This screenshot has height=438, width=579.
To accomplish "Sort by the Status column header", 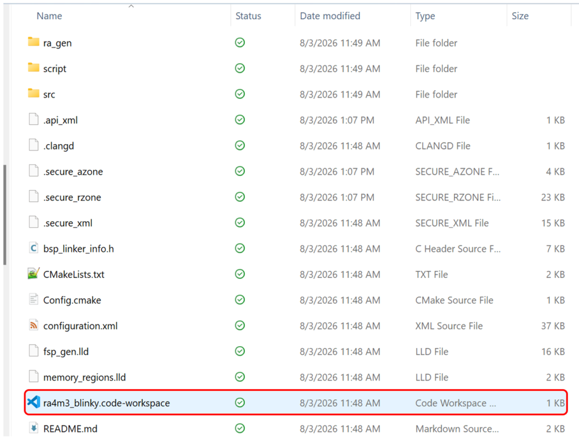I will (x=248, y=16).
